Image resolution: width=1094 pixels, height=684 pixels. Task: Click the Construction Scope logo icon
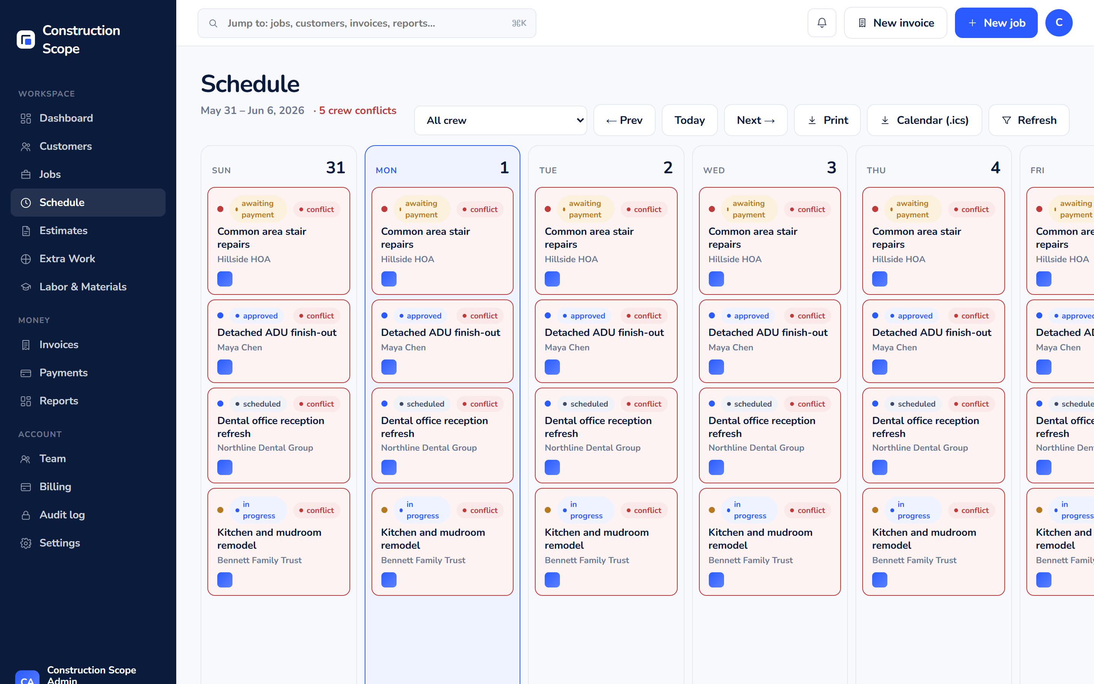(26, 40)
